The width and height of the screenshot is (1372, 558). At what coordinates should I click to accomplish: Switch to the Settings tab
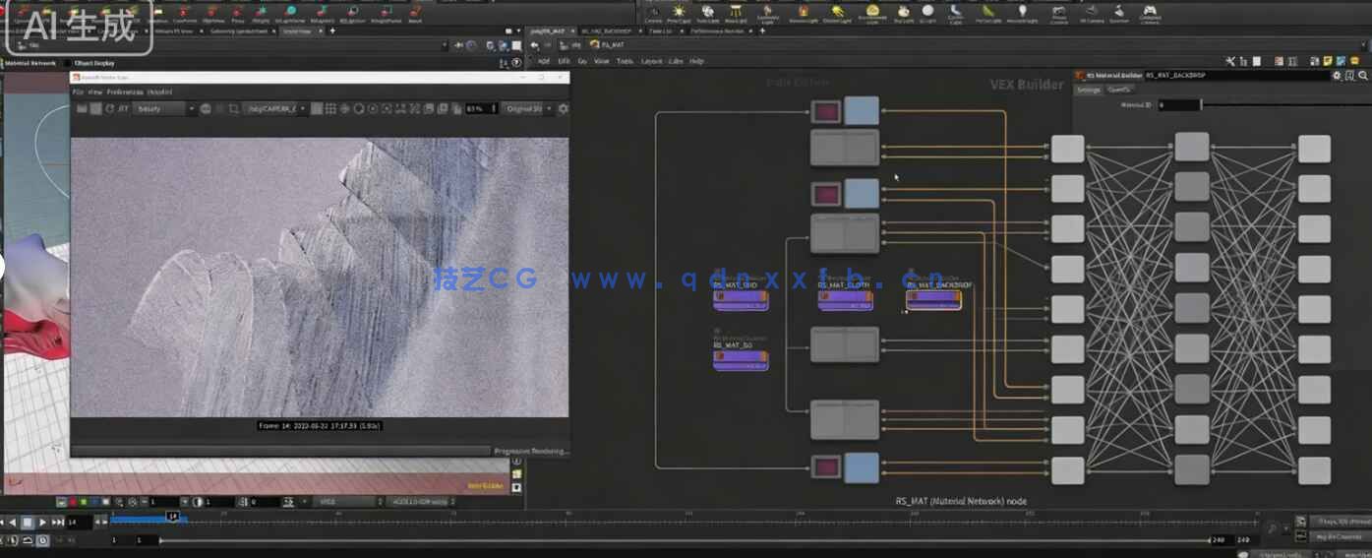[1088, 90]
